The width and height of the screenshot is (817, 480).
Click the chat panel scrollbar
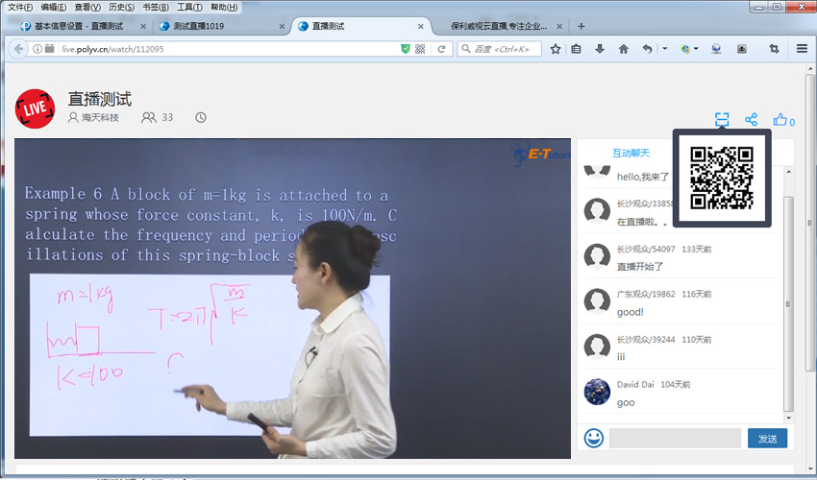click(789, 288)
